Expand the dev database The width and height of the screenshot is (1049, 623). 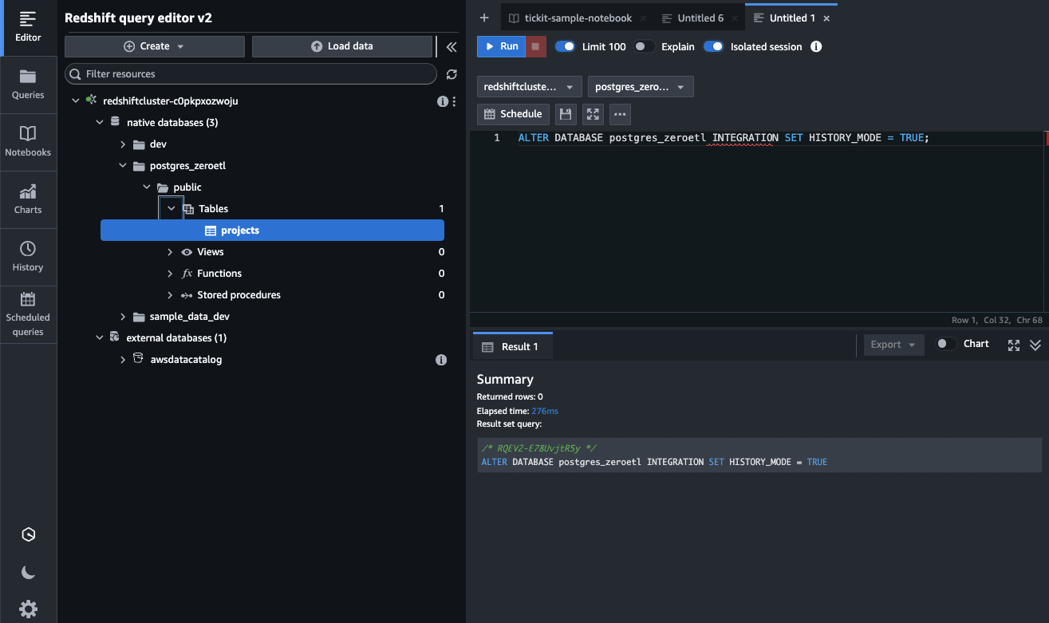(x=123, y=144)
